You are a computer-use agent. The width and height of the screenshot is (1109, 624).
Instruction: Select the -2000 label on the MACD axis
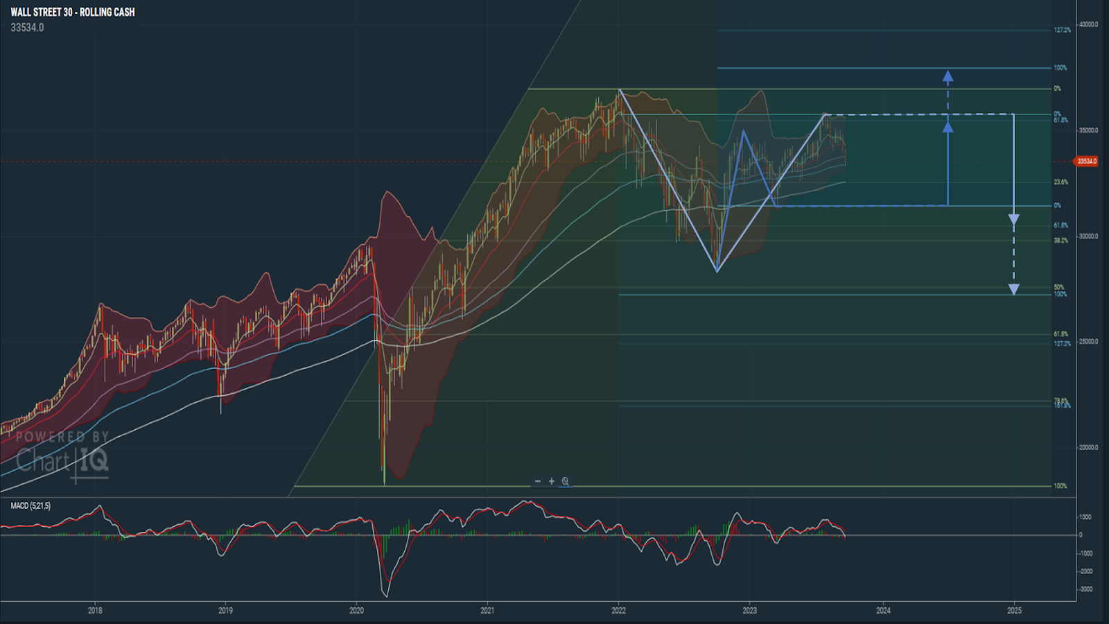tap(1086, 571)
